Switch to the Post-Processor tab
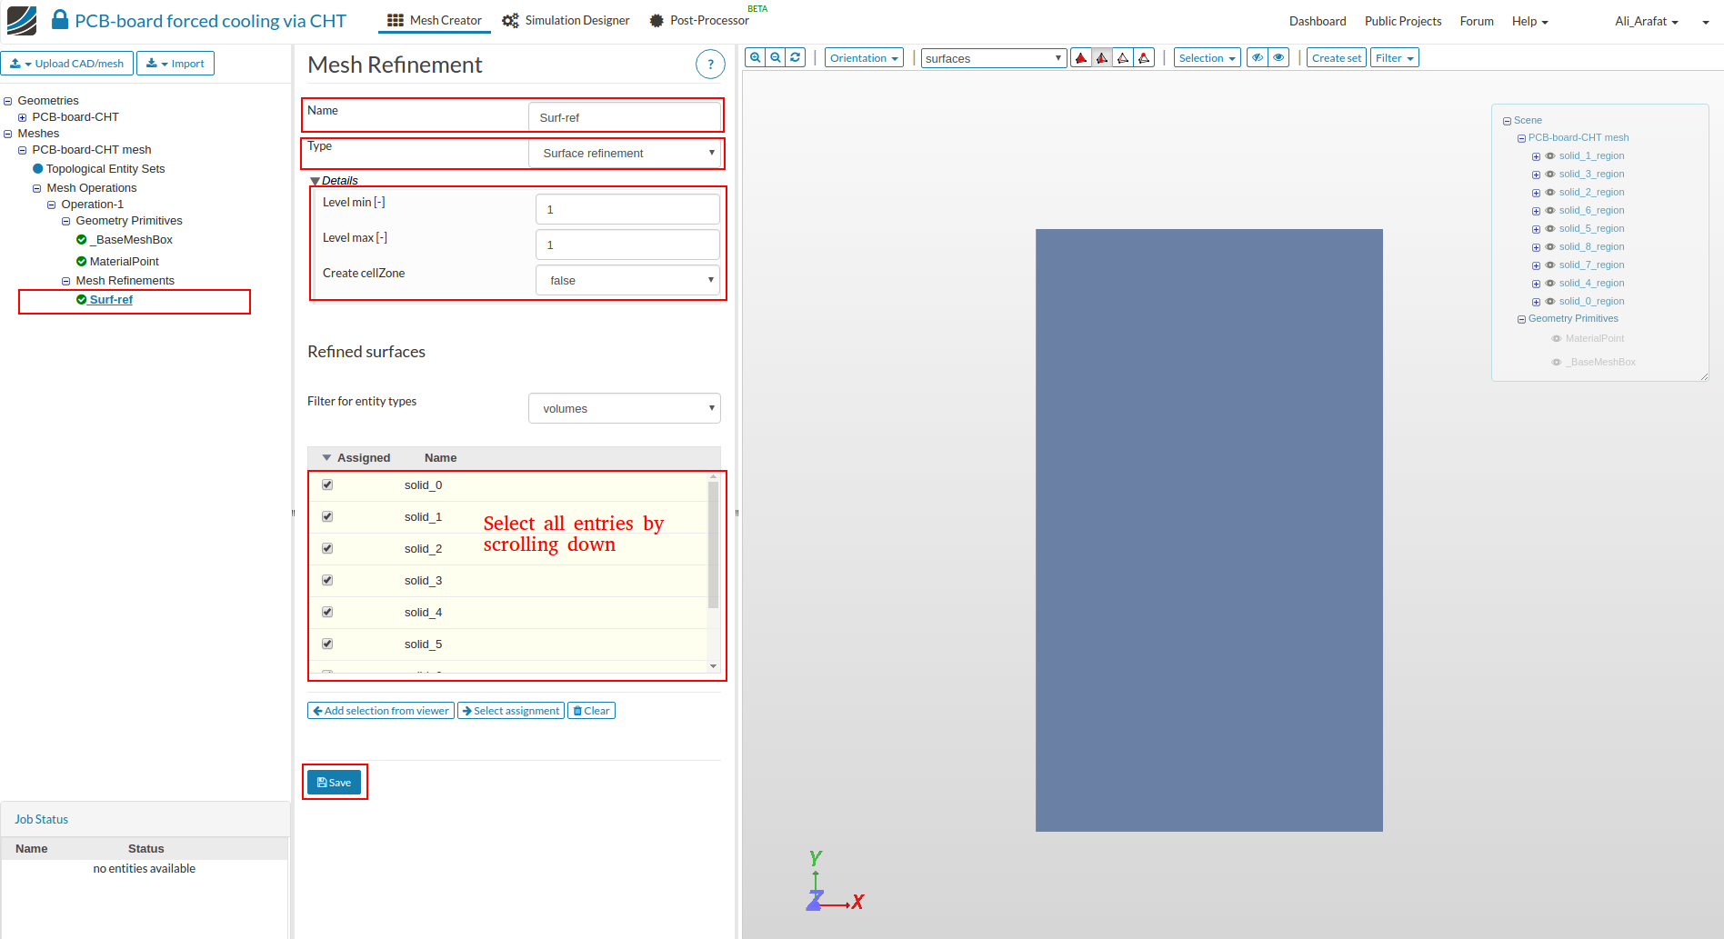 (699, 20)
